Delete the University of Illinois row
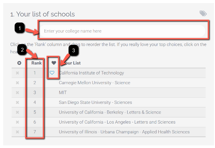Image resolution: width=215 pixels, height=148 pixels. point(18,132)
